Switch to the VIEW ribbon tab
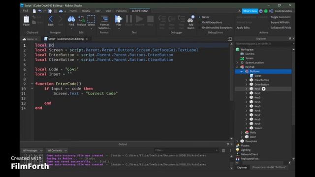 108,11
